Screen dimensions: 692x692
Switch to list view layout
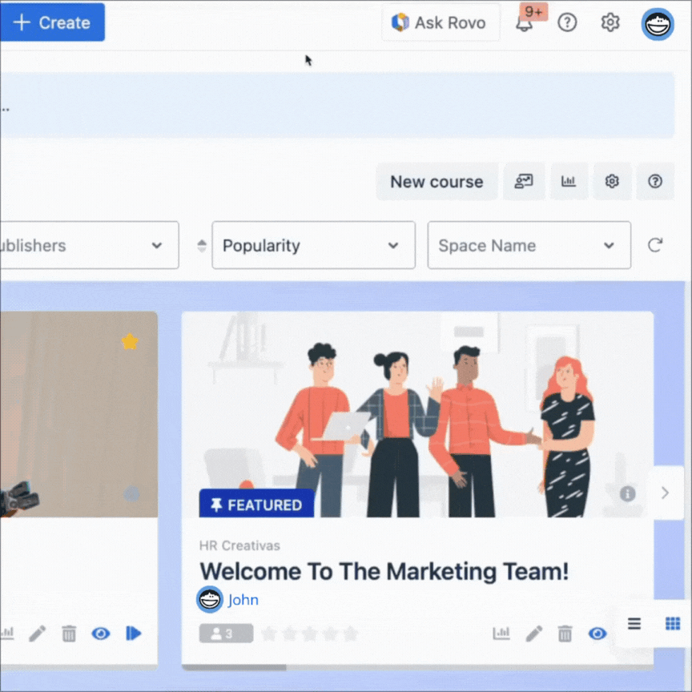(634, 624)
